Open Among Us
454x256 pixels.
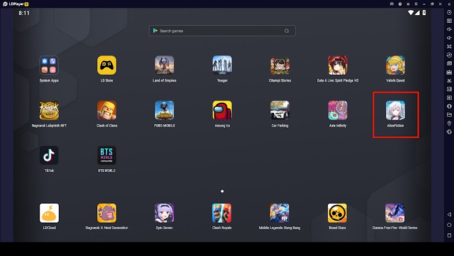pyautogui.click(x=222, y=110)
